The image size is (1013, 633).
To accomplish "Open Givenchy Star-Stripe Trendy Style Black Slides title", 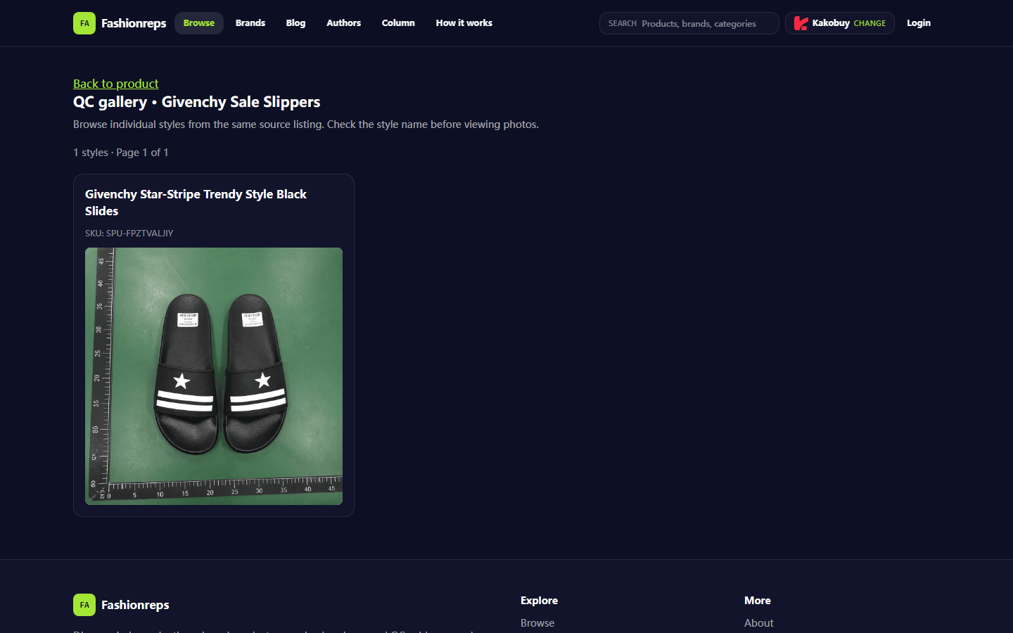I will click(196, 203).
